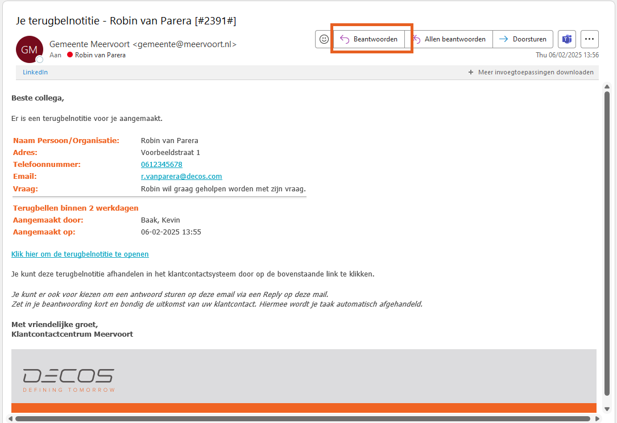Click the date Thu 06/02/2025 13:56
The image size is (617, 423).
point(567,55)
